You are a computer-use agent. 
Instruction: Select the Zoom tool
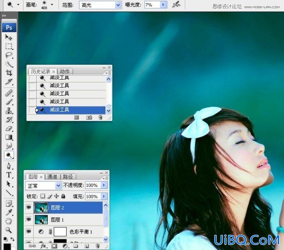click(x=9, y=230)
